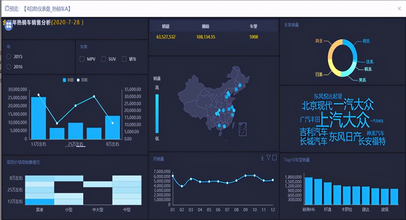Click 长城汽车 in the word cloud
Viewport: 406px width, 220px height.
point(314,141)
